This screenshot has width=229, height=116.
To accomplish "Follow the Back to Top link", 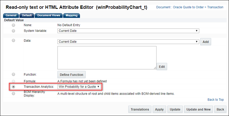I will click(215, 100).
